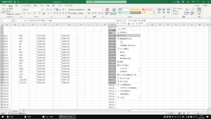Open the Data (データ) ribbon tab
The height and width of the screenshot is (119, 211).
(42, 6)
